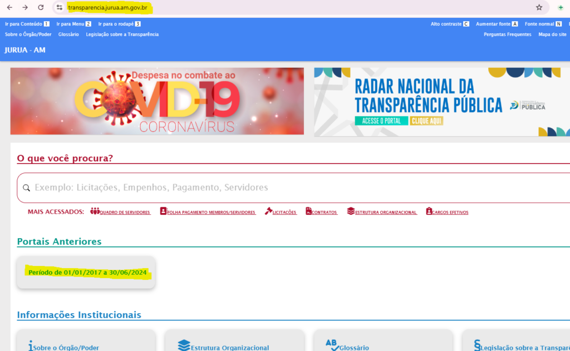Open Quadro de Servidores quick link
The height and width of the screenshot is (351, 570).
point(125,212)
